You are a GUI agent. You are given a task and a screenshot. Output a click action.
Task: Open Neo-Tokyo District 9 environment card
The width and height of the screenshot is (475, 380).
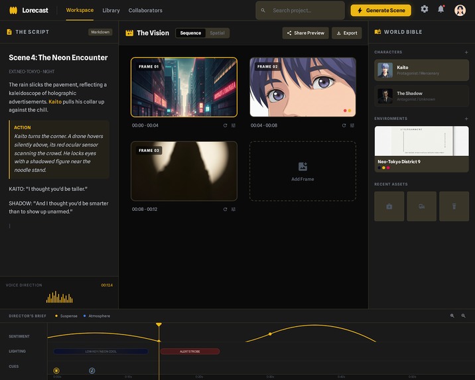point(421,149)
